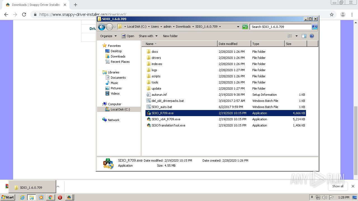
Task: Sort by Size column header
Action: (x=296, y=44)
